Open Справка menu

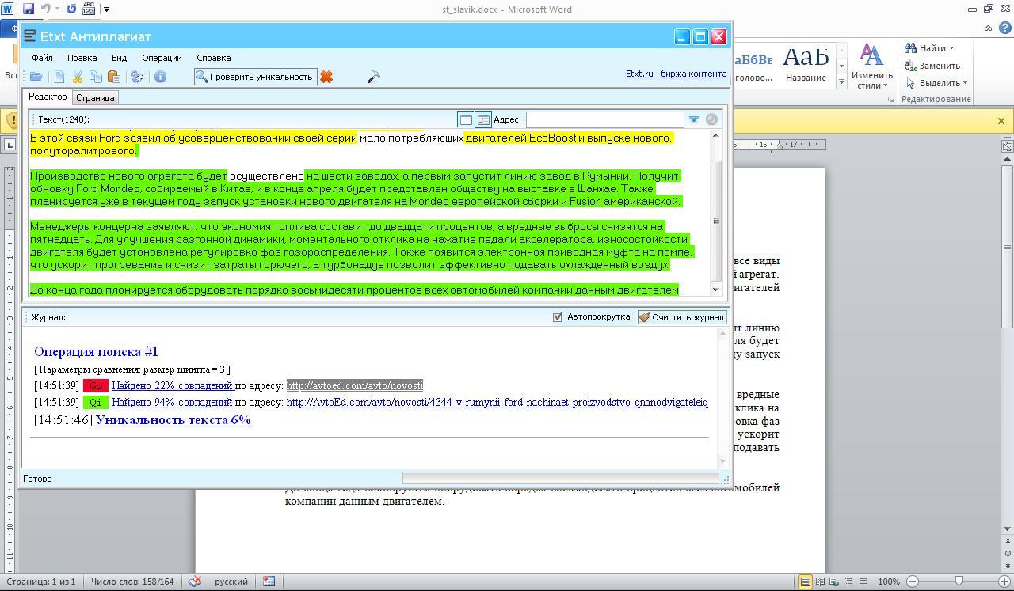tap(213, 58)
